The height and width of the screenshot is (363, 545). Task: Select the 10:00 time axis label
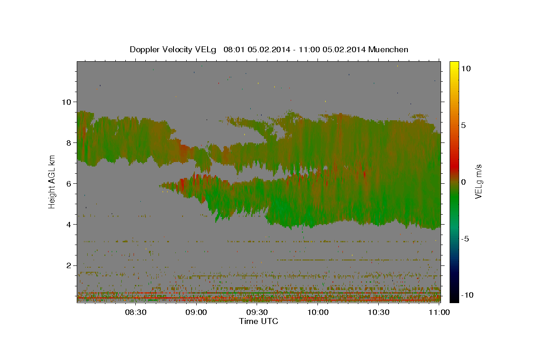click(x=318, y=312)
